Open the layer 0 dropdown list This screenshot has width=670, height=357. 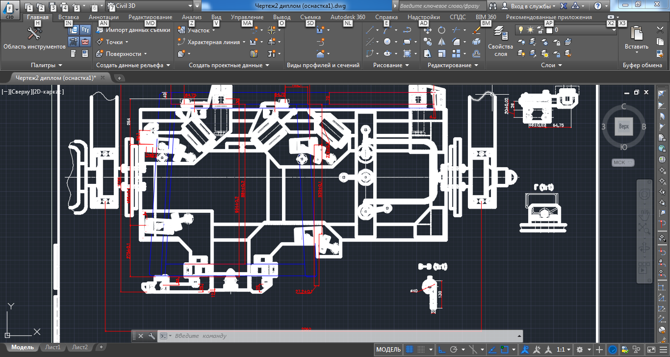[614, 30]
